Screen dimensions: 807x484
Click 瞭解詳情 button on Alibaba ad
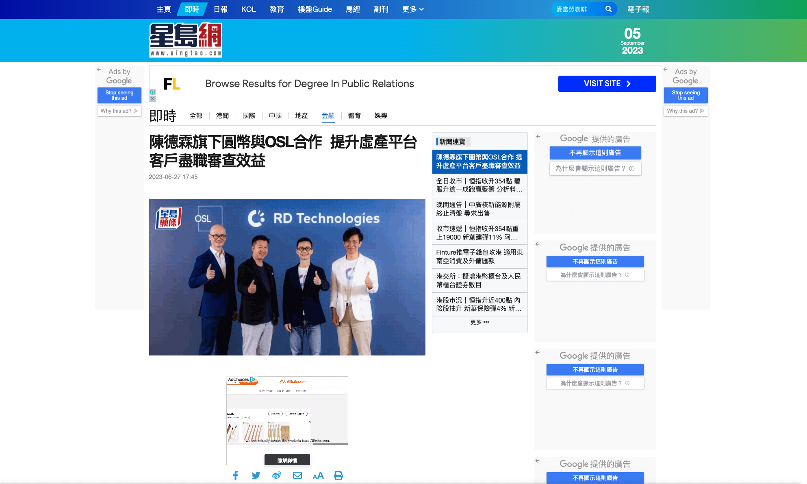287,460
